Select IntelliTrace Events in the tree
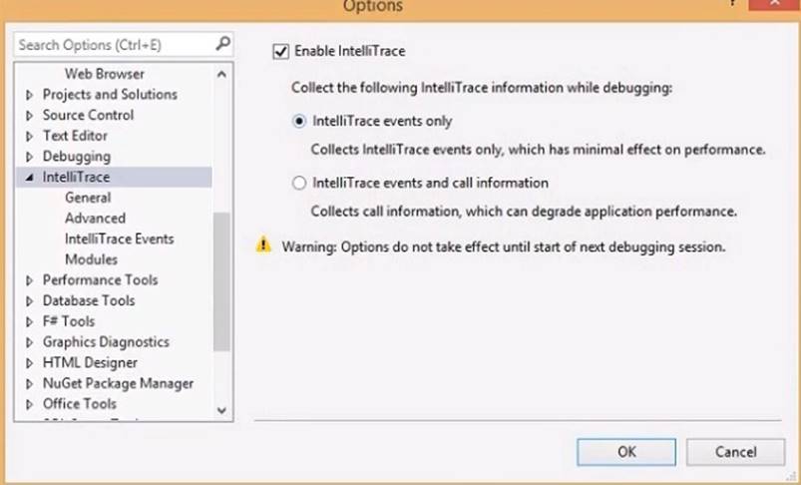Screen dimensions: 801x485 [x=119, y=240]
